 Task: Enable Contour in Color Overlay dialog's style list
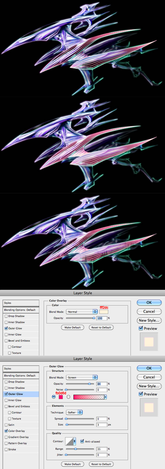click(9, 347)
